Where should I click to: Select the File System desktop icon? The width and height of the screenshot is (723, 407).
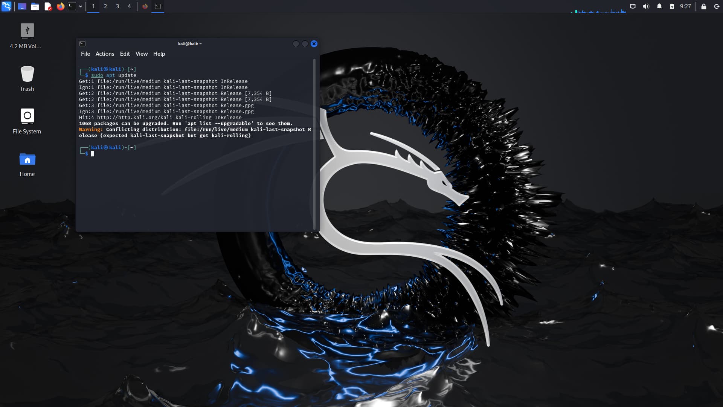[x=27, y=121]
